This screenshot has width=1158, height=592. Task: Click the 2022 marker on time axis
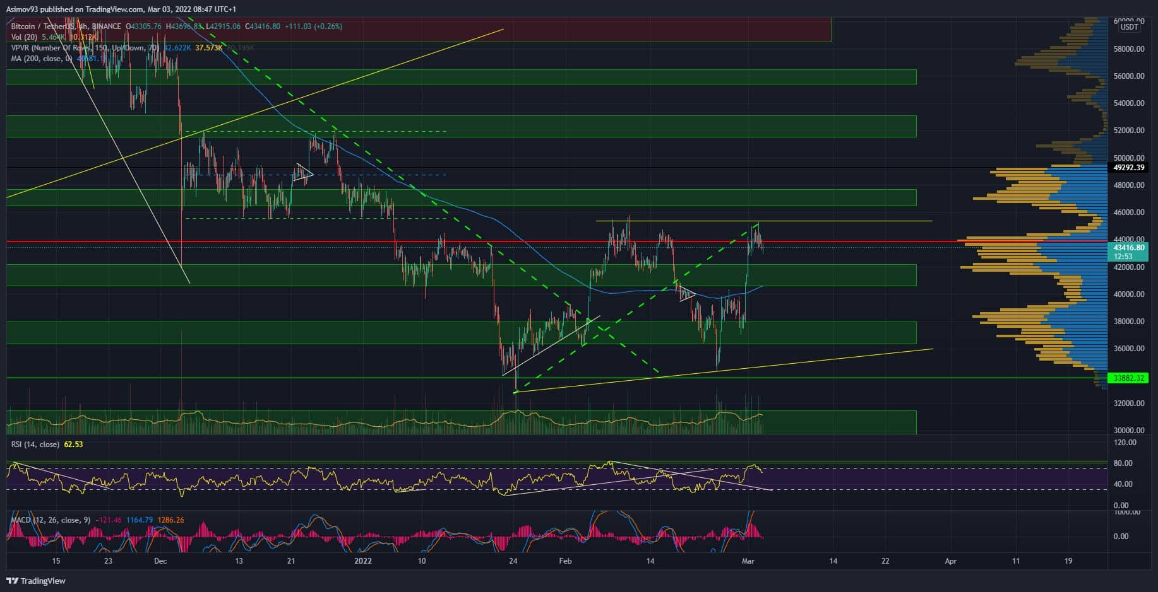coord(363,561)
